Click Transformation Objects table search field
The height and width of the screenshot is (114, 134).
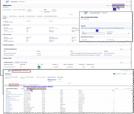coord(120,89)
